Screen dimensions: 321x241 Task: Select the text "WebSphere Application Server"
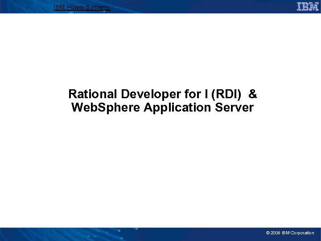coord(163,108)
